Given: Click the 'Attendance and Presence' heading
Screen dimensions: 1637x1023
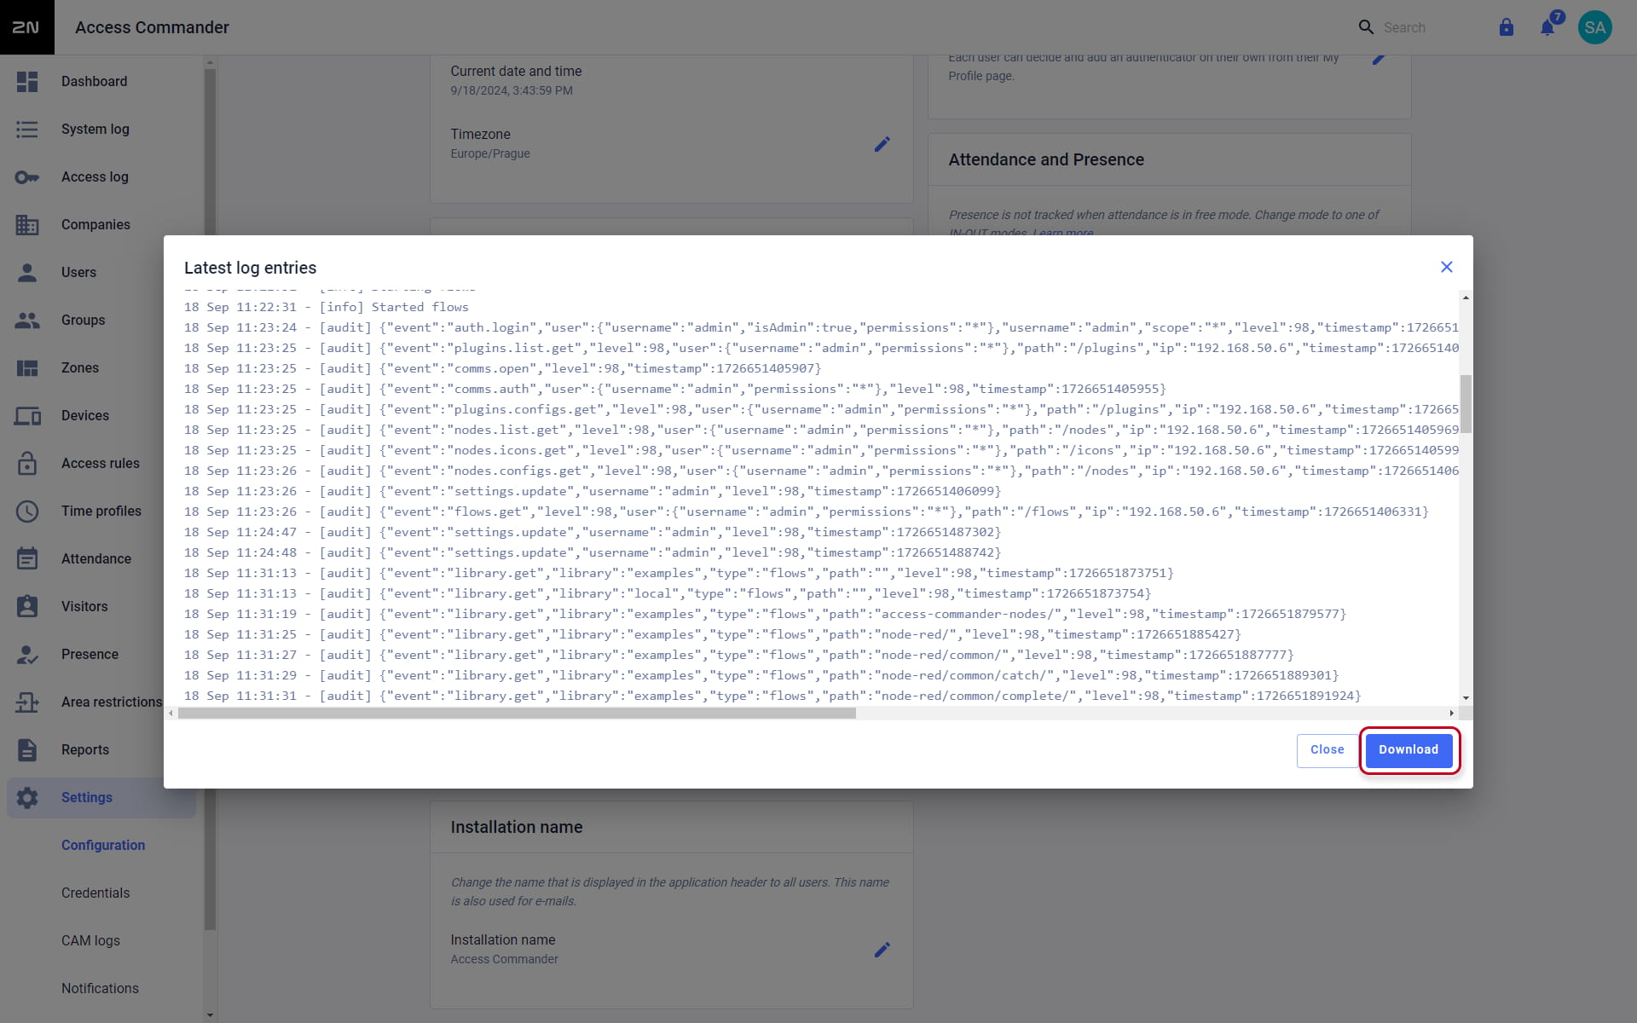Looking at the screenshot, I should coord(1046,159).
